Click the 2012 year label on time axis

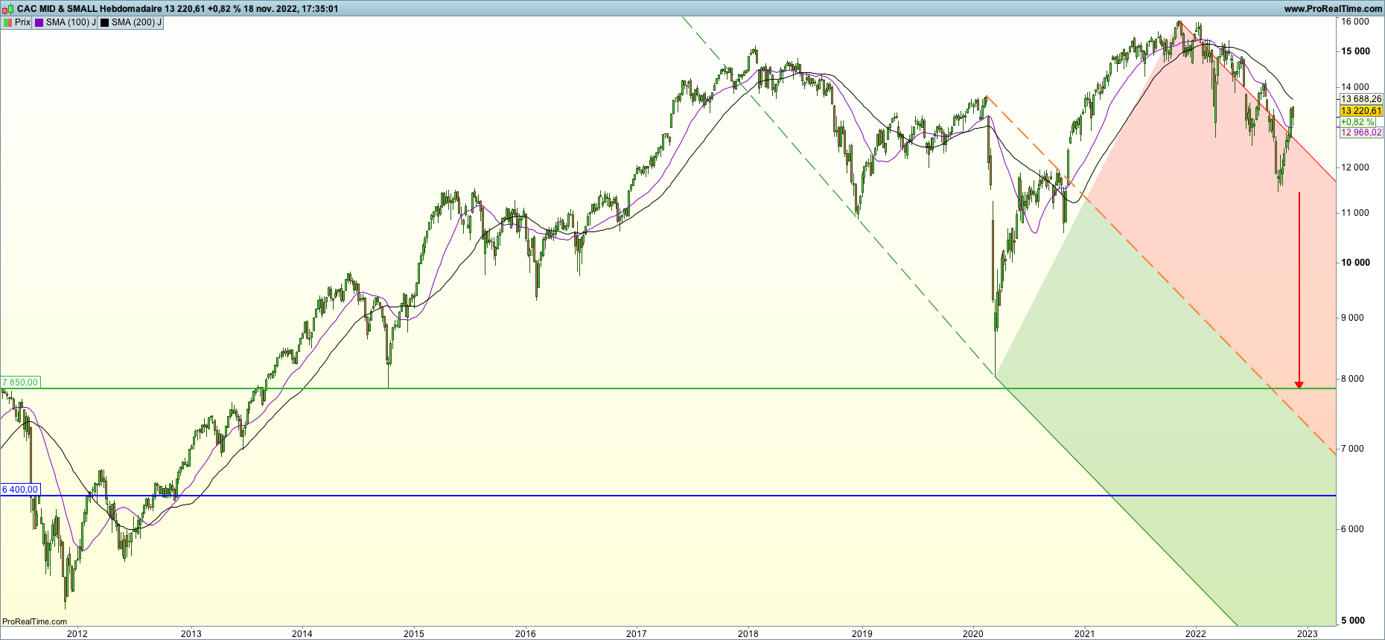click(77, 634)
